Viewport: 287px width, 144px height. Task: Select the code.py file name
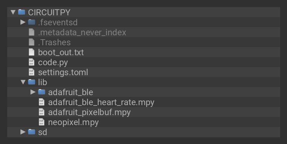tap(53, 62)
